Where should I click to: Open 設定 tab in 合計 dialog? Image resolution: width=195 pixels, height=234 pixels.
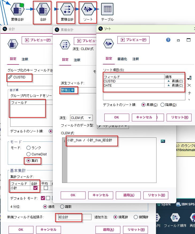click(x=13, y=59)
